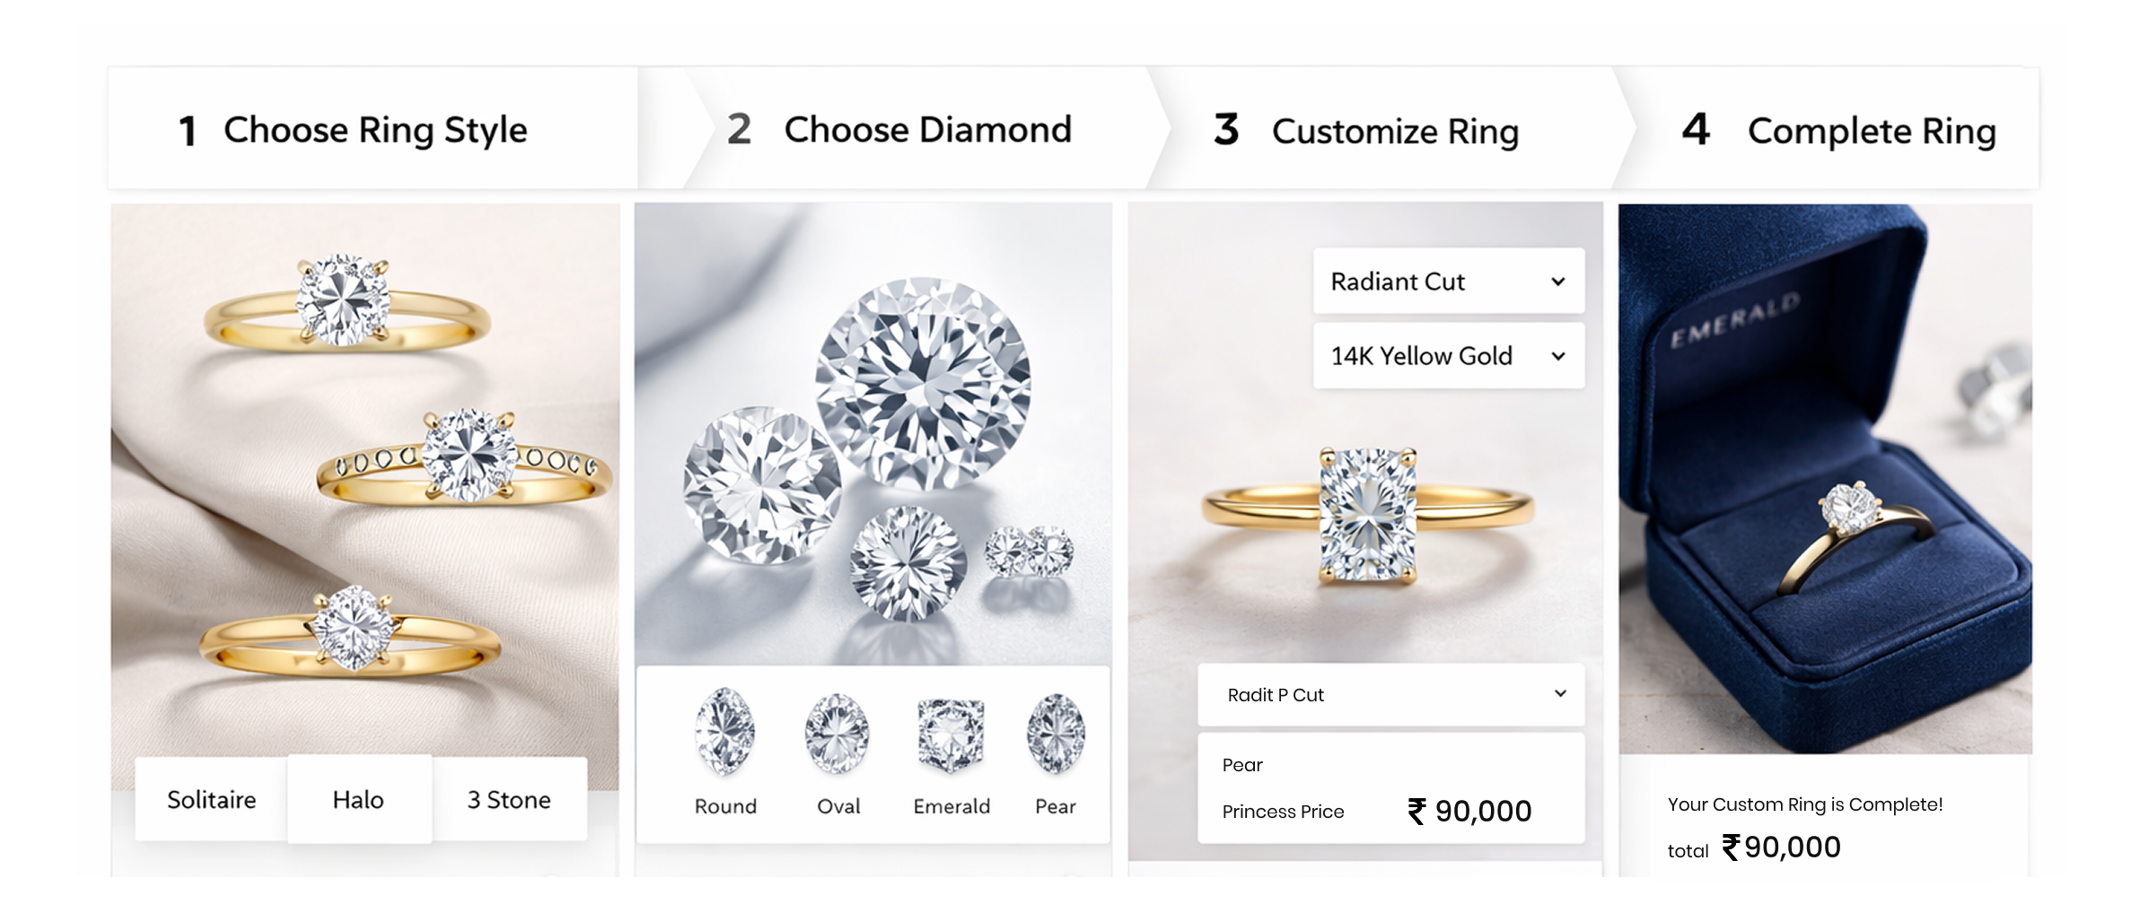Screen dimensions: 2140x904
Task: Open the 14K Yellow Gold metal dropdown
Action: (1448, 356)
